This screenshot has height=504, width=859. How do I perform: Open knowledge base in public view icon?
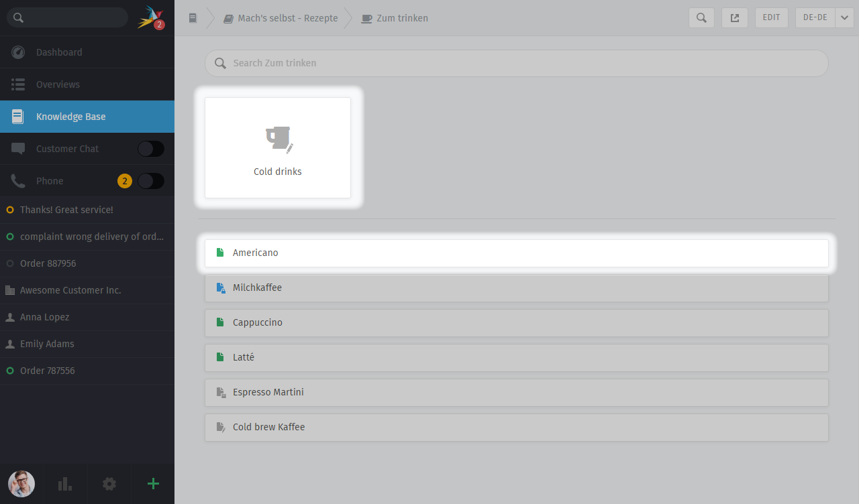735,18
